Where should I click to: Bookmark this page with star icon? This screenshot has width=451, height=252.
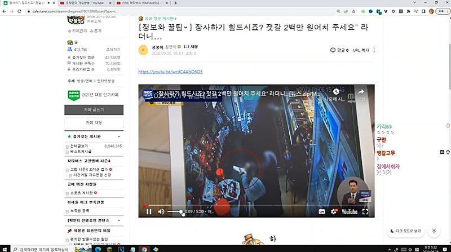click(354, 11)
